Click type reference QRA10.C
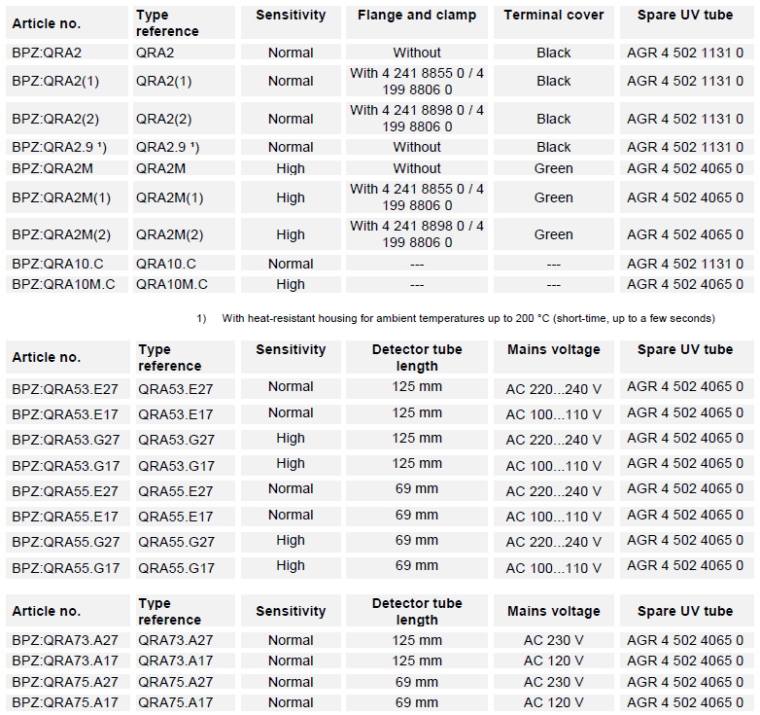 point(166,264)
